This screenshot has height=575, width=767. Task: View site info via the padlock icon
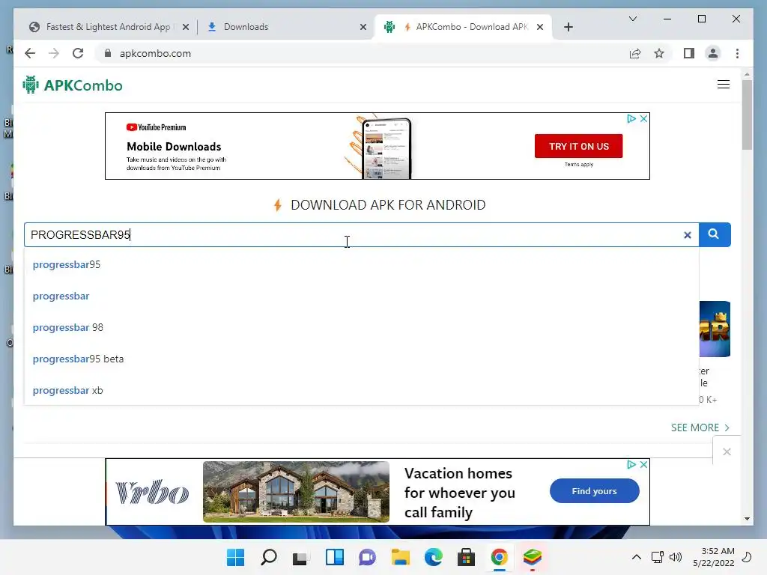pyautogui.click(x=108, y=53)
